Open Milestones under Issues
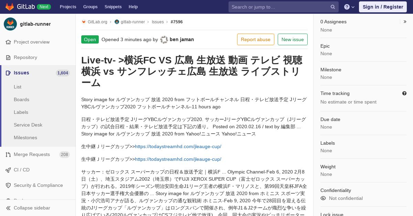This screenshot has width=413, height=216. [x=25, y=137]
